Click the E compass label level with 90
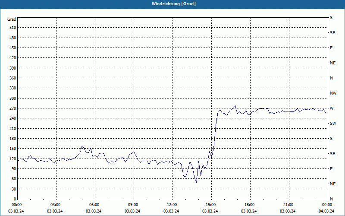Screen dimensions: 345x216 [331, 169]
